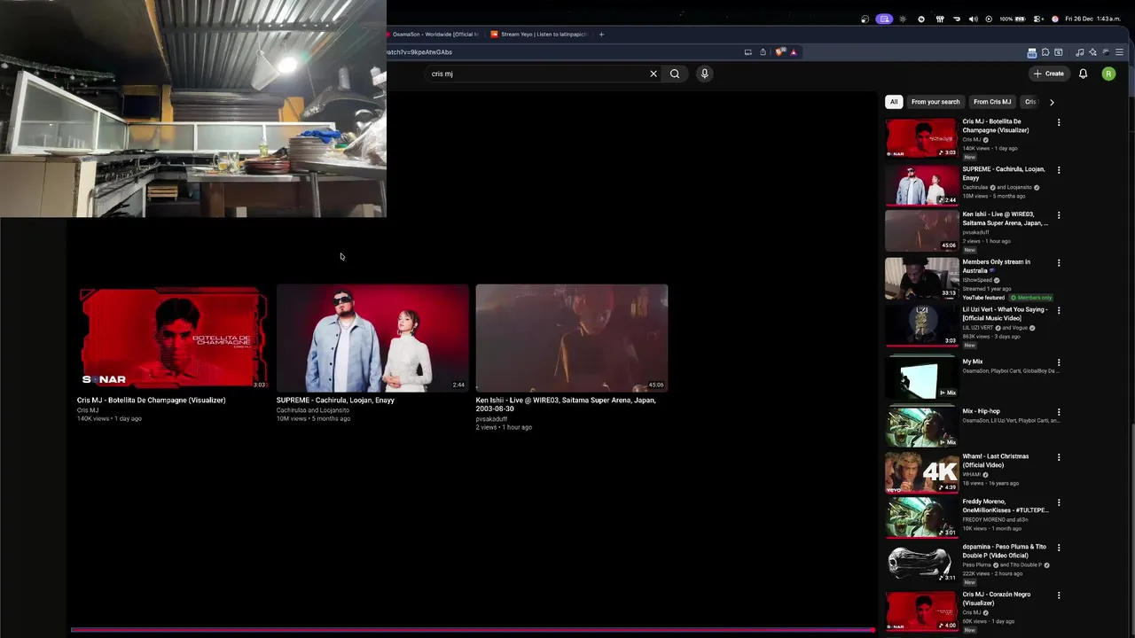Viewport: 1135px width, 638px height.
Task: Click the video progress bar at the bottom
Action: click(473, 631)
